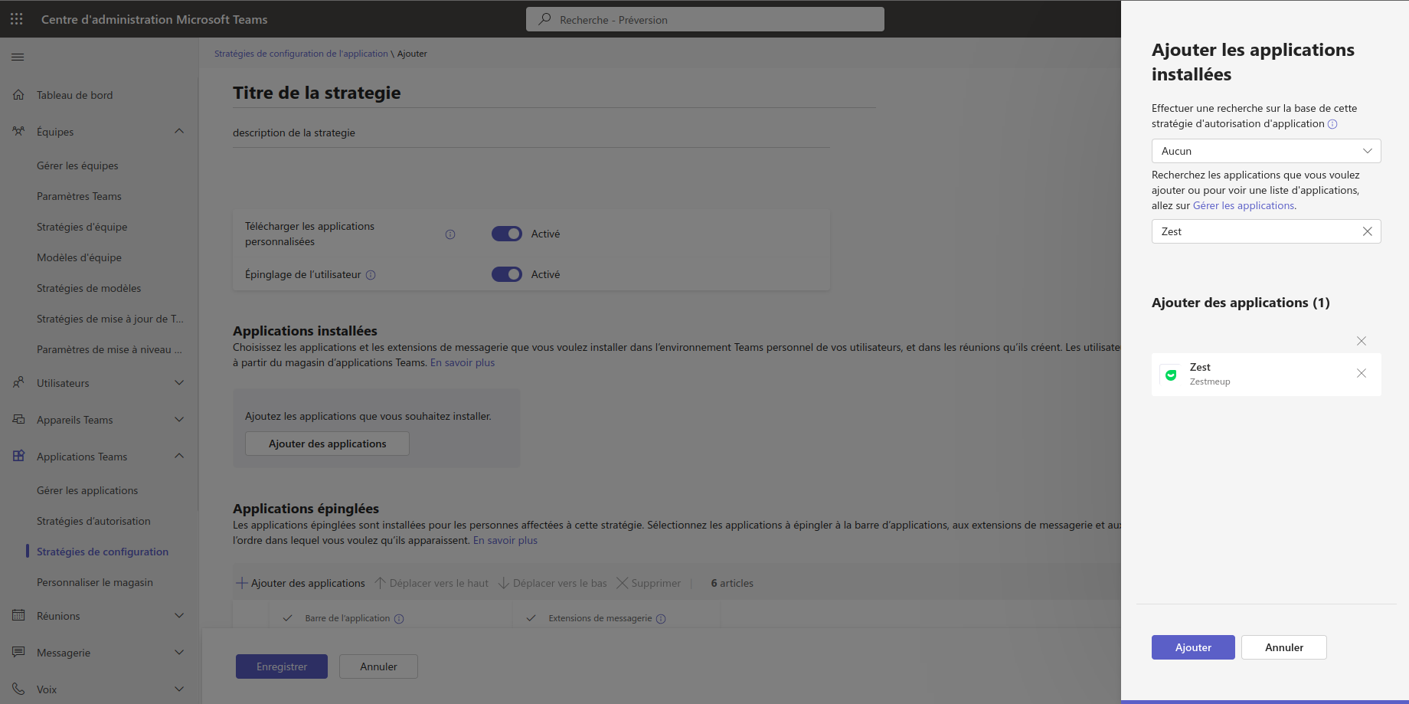Open Gérer les applications in sidebar
Screen dimensions: 1409x704
[87, 490]
